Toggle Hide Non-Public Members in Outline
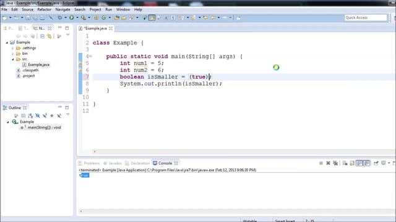 pos(52,116)
